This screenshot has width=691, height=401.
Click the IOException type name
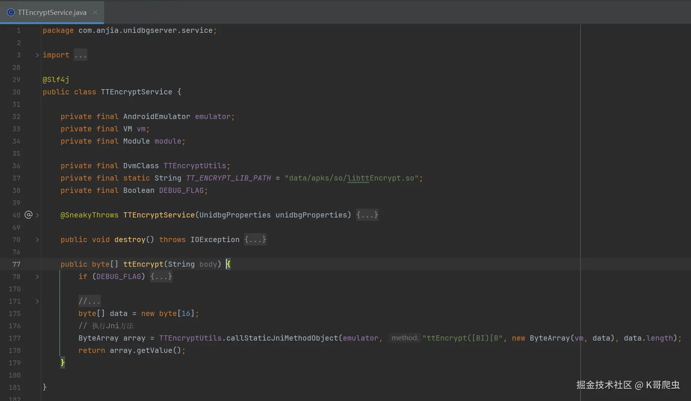215,239
